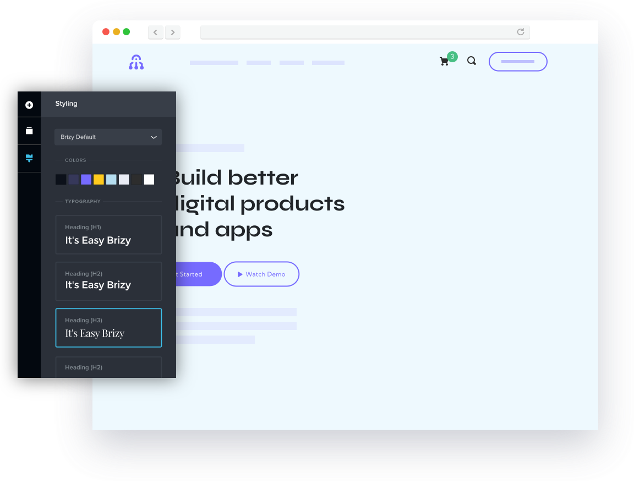Open the first Heading (H2) typography card
634x481 pixels.
click(108, 281)
